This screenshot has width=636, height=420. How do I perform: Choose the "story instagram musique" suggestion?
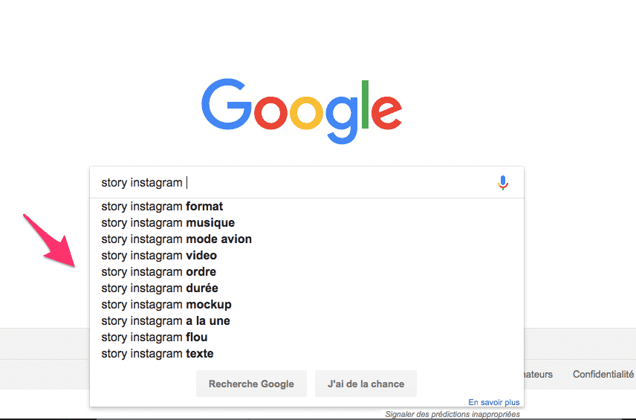coord(168,223)
